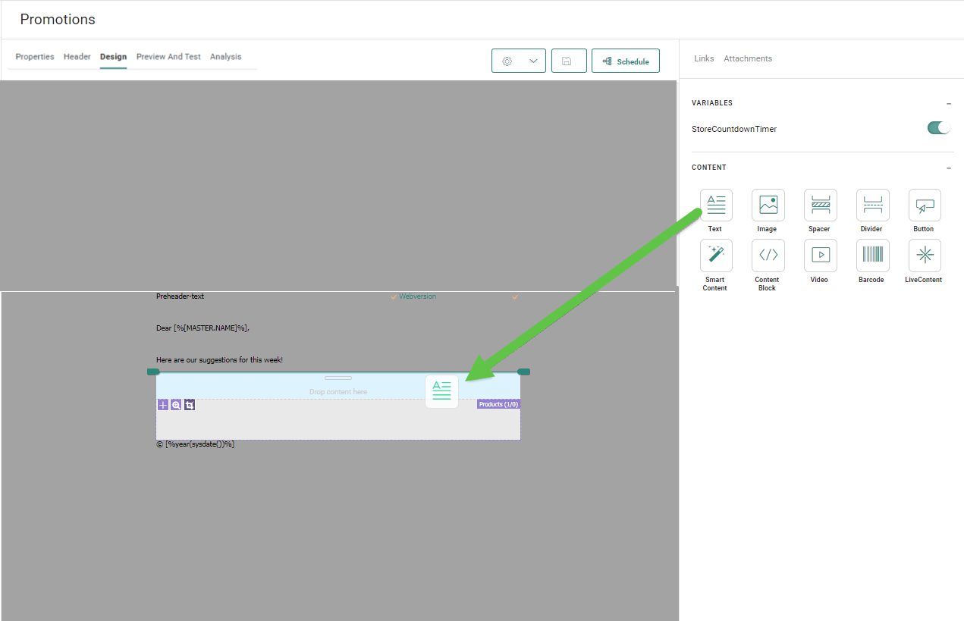Open the settings gear dropdown
The height and width of the screenshot is (621, 964).
518,61
